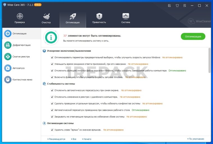Image resolution: width=213 pixels, height=144 pixels.
Task: Switch to the Очистка cleaner tab
Action: click(x=46, y=18)
